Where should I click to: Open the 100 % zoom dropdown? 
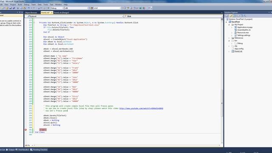[x=32, y=145]
